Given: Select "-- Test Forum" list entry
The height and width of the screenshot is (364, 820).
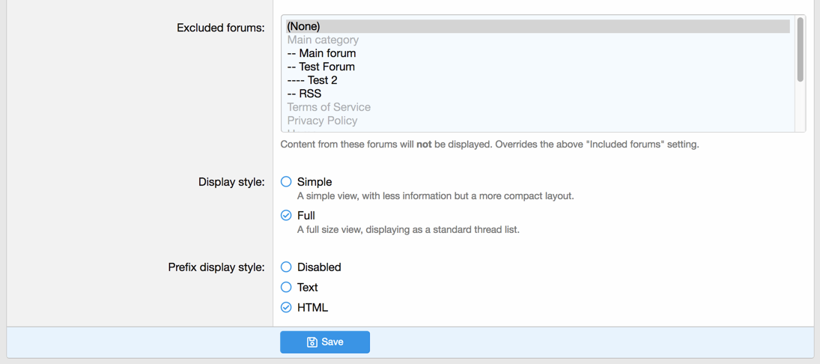Looking at the screenshot, I should (x=321, y=67).
